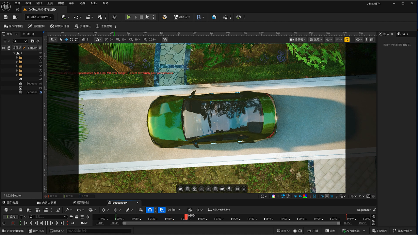Viewport: 418px width, 235px height.
Task: Open the content browse folder icon beside Save
Action: click(x=15, y=17)
